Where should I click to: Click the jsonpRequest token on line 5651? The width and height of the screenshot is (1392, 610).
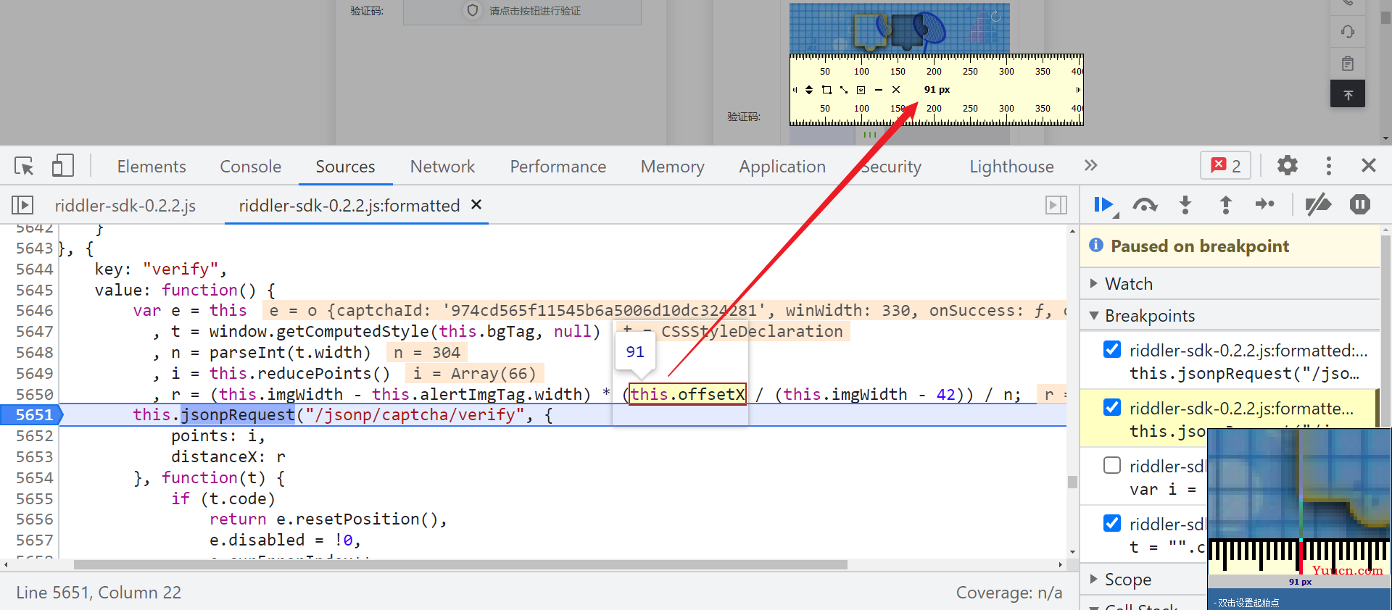[238, 414]
